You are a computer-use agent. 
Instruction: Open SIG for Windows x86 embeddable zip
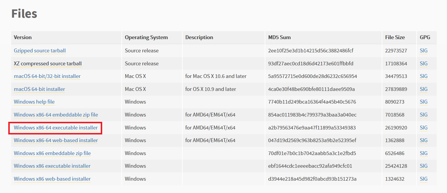coord(424,153)
